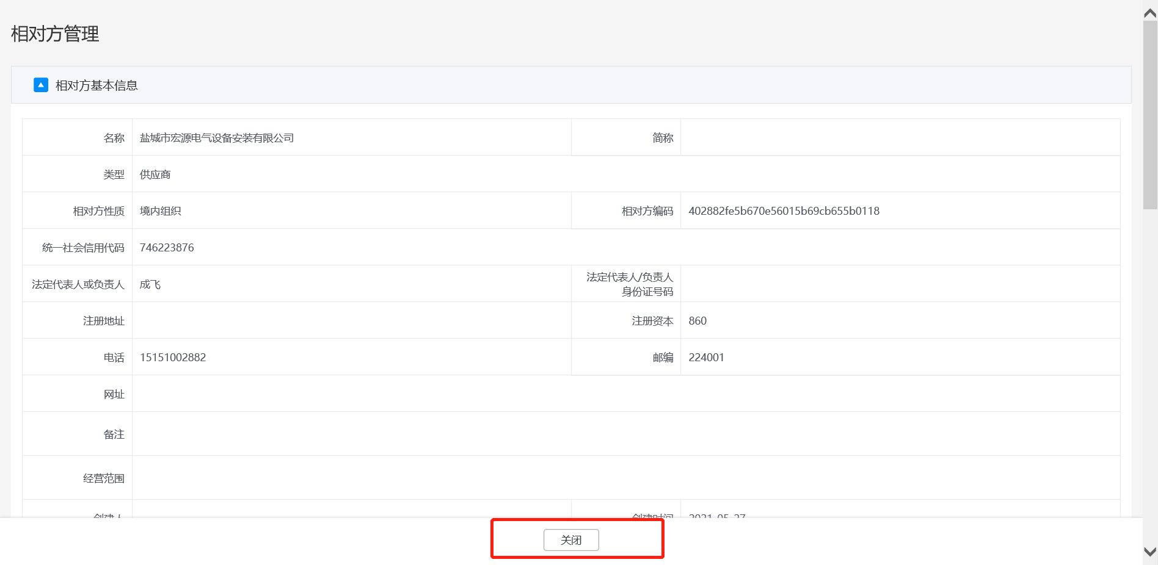Click the 相对方基本信息 section header text
Viewport: 1158px width, 565px height.
tap(96, 85)
